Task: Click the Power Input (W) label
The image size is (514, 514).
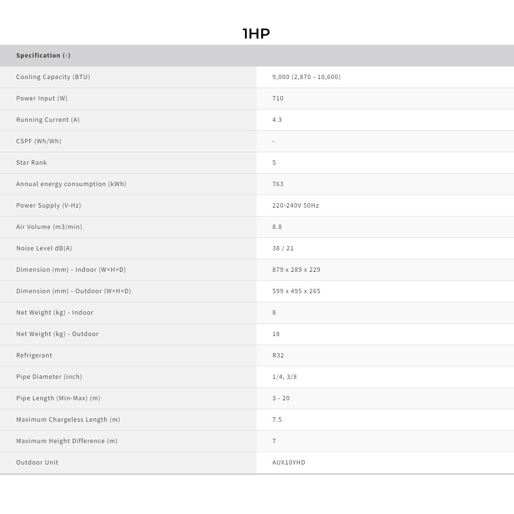Action: [x=42, y=99]
